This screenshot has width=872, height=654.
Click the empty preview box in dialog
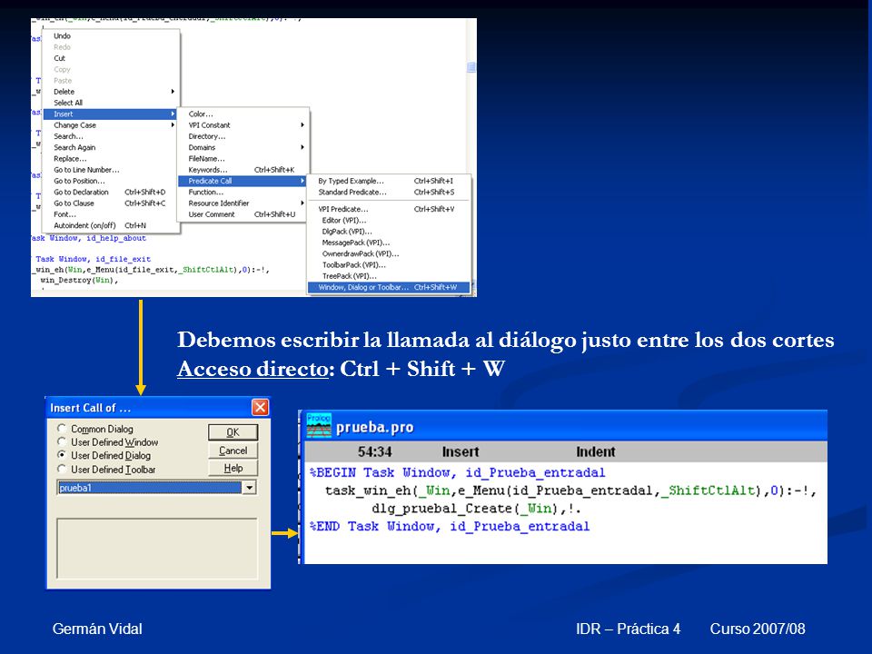click(x=157, y=549)
